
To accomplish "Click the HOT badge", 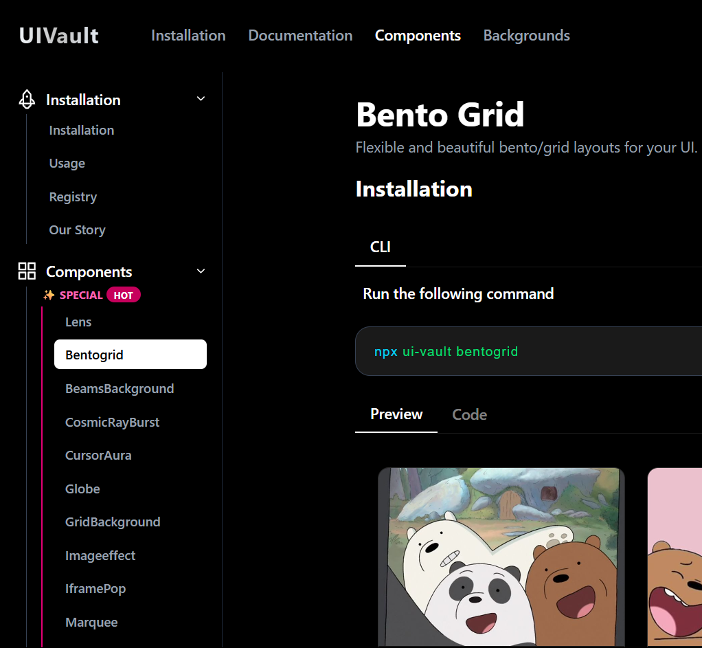I will click(124, 295).
